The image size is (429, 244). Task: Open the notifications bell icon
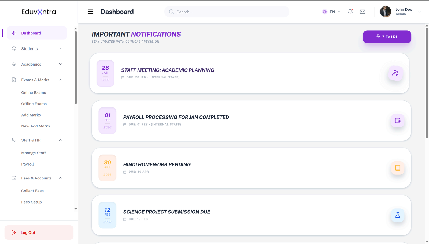pos(350,12)
